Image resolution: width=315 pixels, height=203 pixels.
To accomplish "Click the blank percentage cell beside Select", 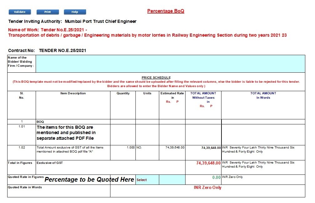I will [172, 180].
